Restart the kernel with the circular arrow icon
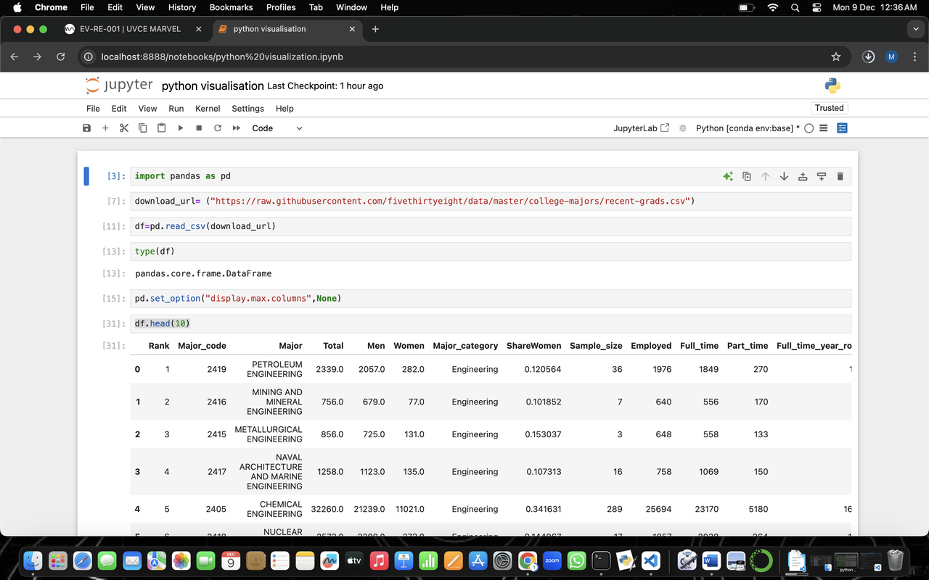Viewport: 929px width, 580px height. [218, 128]
